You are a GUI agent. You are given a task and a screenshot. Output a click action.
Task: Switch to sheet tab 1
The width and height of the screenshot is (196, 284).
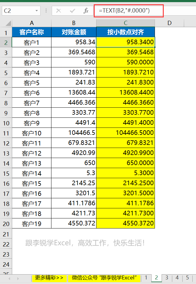(146, 278)
